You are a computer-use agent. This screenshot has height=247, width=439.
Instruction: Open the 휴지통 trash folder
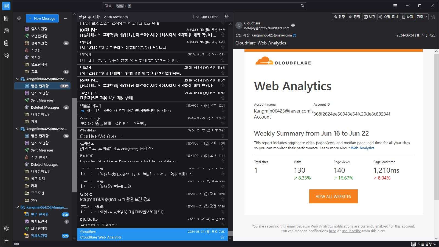point(43,57)
